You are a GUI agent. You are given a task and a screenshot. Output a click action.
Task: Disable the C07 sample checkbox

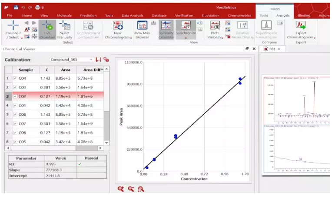15,124
